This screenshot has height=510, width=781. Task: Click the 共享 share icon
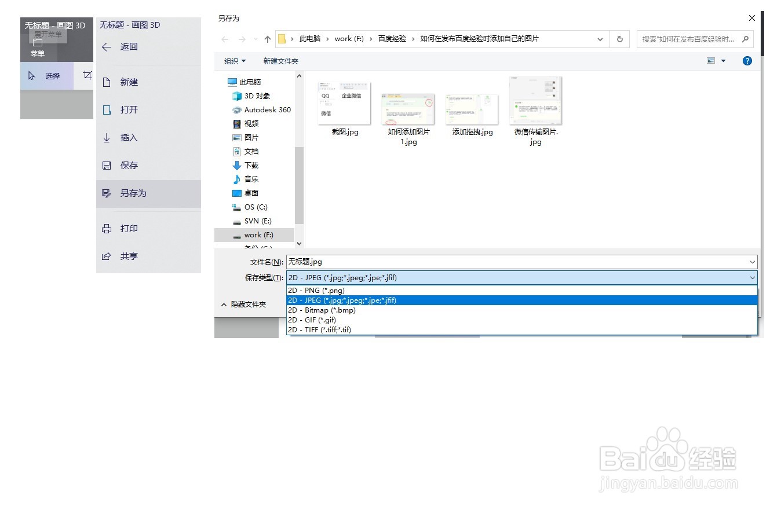click(x=107, y=256)
